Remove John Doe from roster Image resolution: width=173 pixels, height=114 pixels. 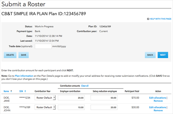tap(158, 110)
